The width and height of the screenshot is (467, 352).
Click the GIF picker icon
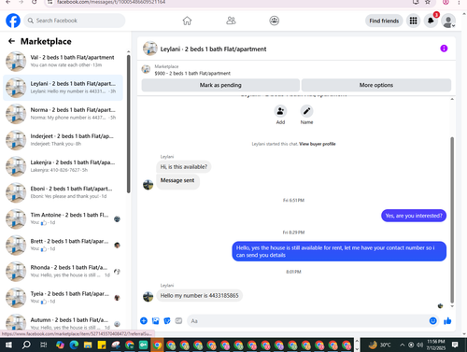(x=178, y=321)
